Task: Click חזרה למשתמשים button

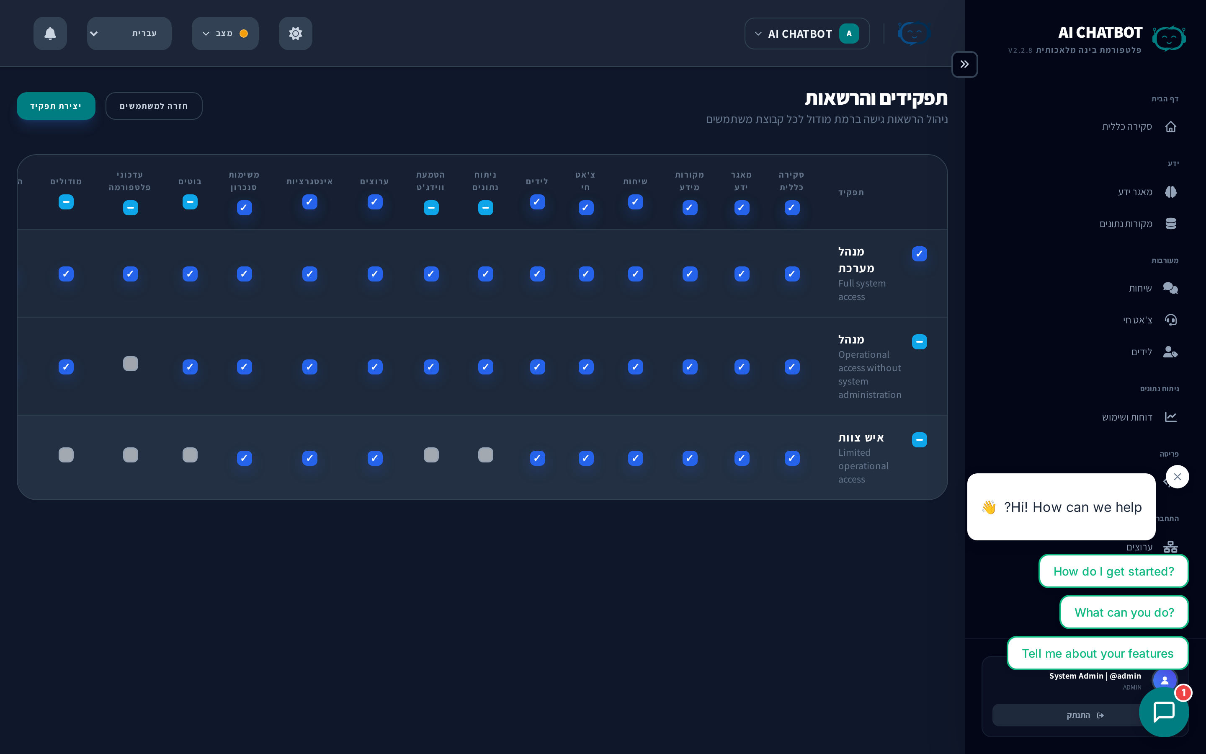Action: click(154, 106)
